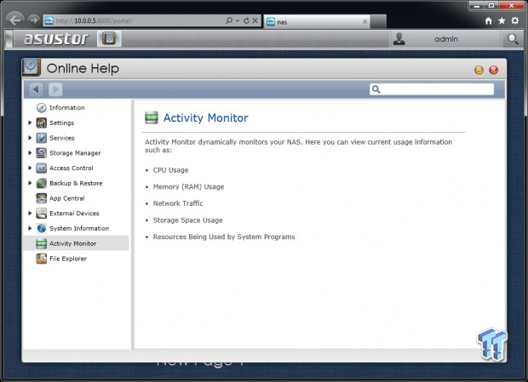Click the Memory (RAM) Usage bullet
Screen dimensions: 528x382
point(188,187)
